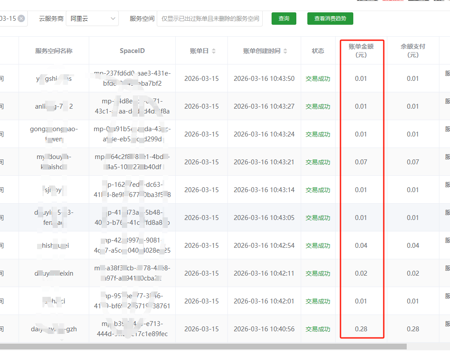
Task: Click the 余额支付(元) column header
Action: 412,51
